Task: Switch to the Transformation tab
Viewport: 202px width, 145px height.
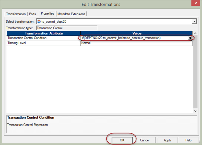Action: click(16, 14)
